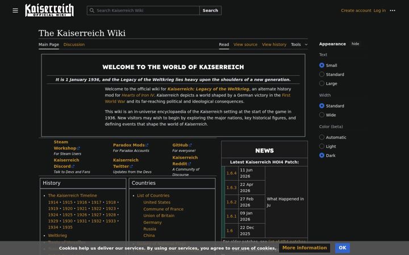Select Small text size
This screenshot has width=409, height=255.
[322, 65]
